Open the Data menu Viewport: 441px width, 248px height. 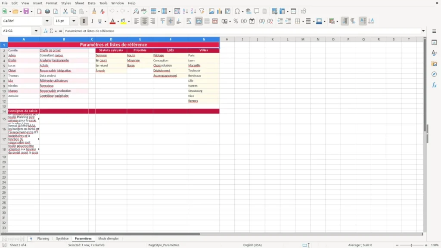click(x=91, y=3)
